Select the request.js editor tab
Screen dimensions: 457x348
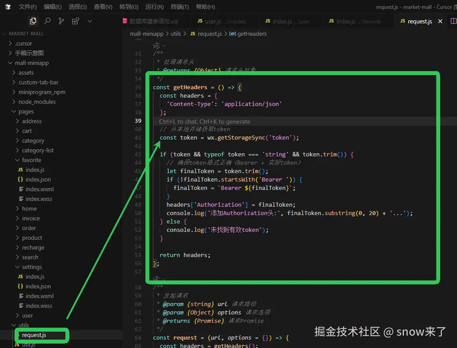pos(420,21)
